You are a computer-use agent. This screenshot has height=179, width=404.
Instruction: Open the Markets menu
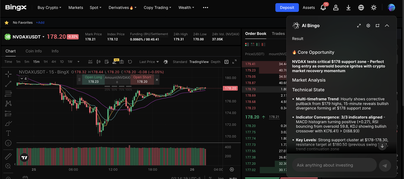tap(76, 8)
